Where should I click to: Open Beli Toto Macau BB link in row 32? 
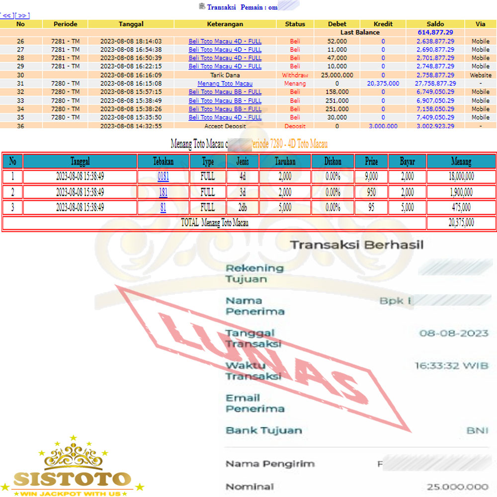225,92
